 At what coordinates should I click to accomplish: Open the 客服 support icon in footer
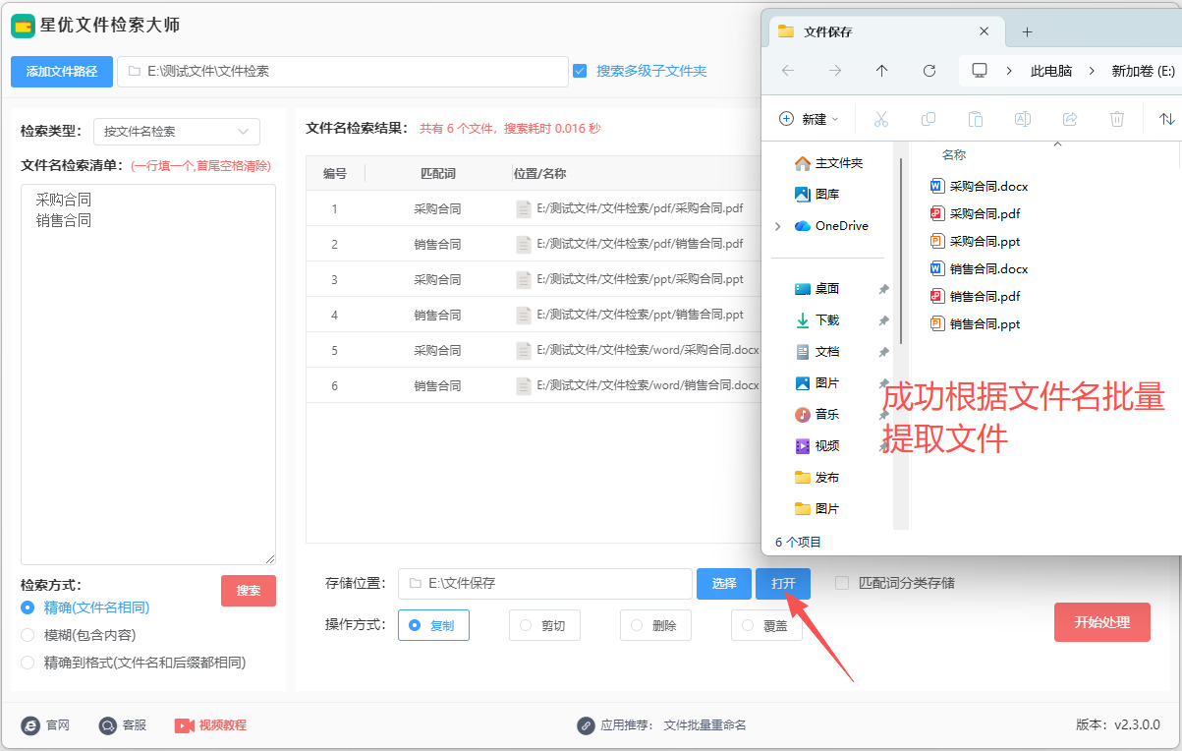107,725
